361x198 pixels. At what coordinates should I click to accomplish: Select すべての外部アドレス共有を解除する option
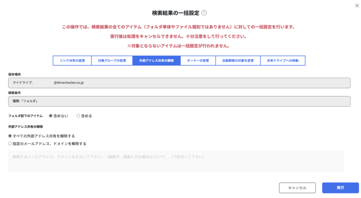click(x=10, y=136)
